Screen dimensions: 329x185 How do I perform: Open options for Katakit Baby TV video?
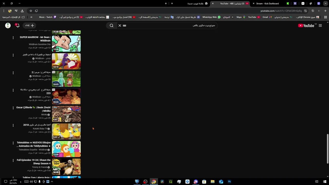13,125
